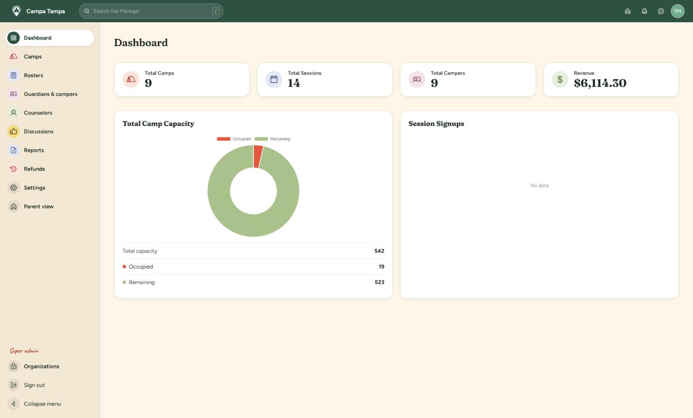The image size is (693, 418).
Task: Click the Discussions thumbs-up icon
Action: tap(13, 132)
